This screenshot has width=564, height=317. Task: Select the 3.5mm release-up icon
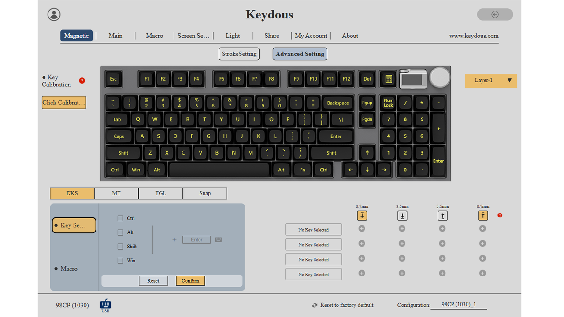[442, 216]
